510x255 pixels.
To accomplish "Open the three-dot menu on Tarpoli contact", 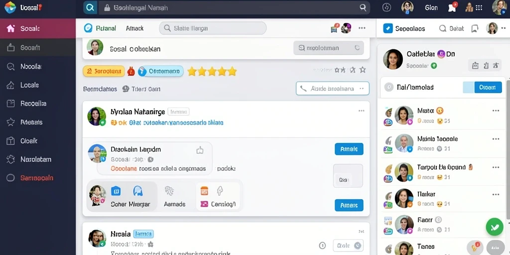I will pyautogui.click(x=496, y=167).
